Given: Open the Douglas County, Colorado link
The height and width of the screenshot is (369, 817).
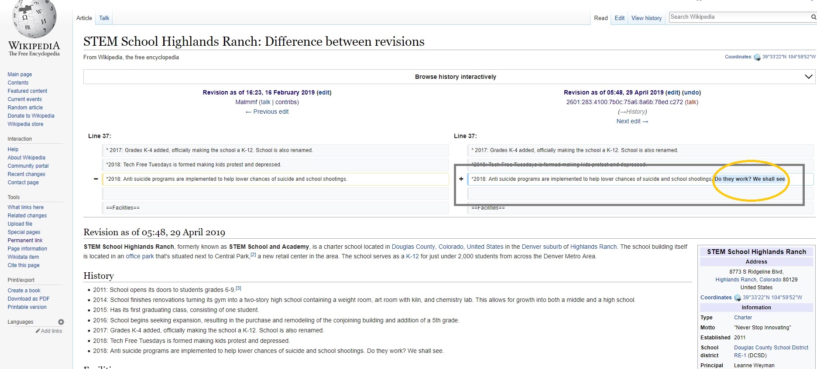Looking at the screenshot, I should tap(428, 247).
